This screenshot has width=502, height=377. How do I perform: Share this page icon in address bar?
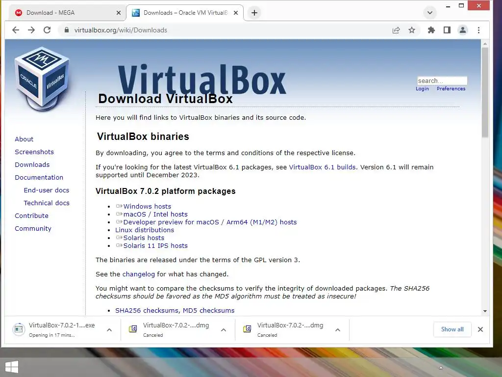tap(396, 30)
